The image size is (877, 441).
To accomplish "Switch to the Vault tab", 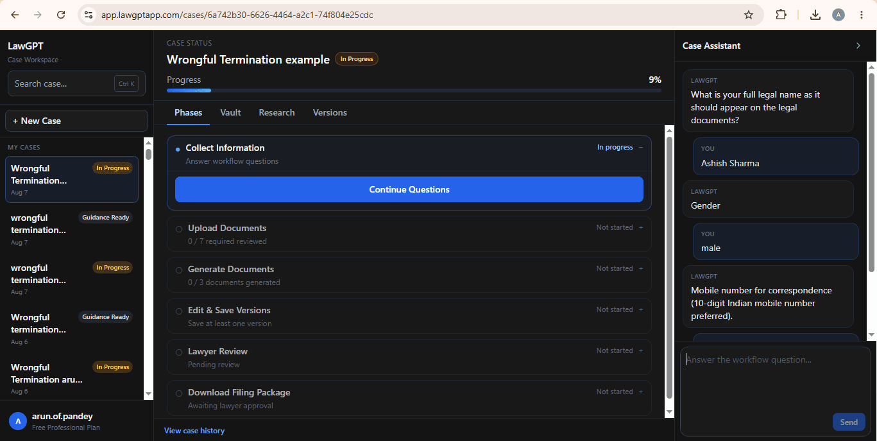I will [x=230, y=112].
